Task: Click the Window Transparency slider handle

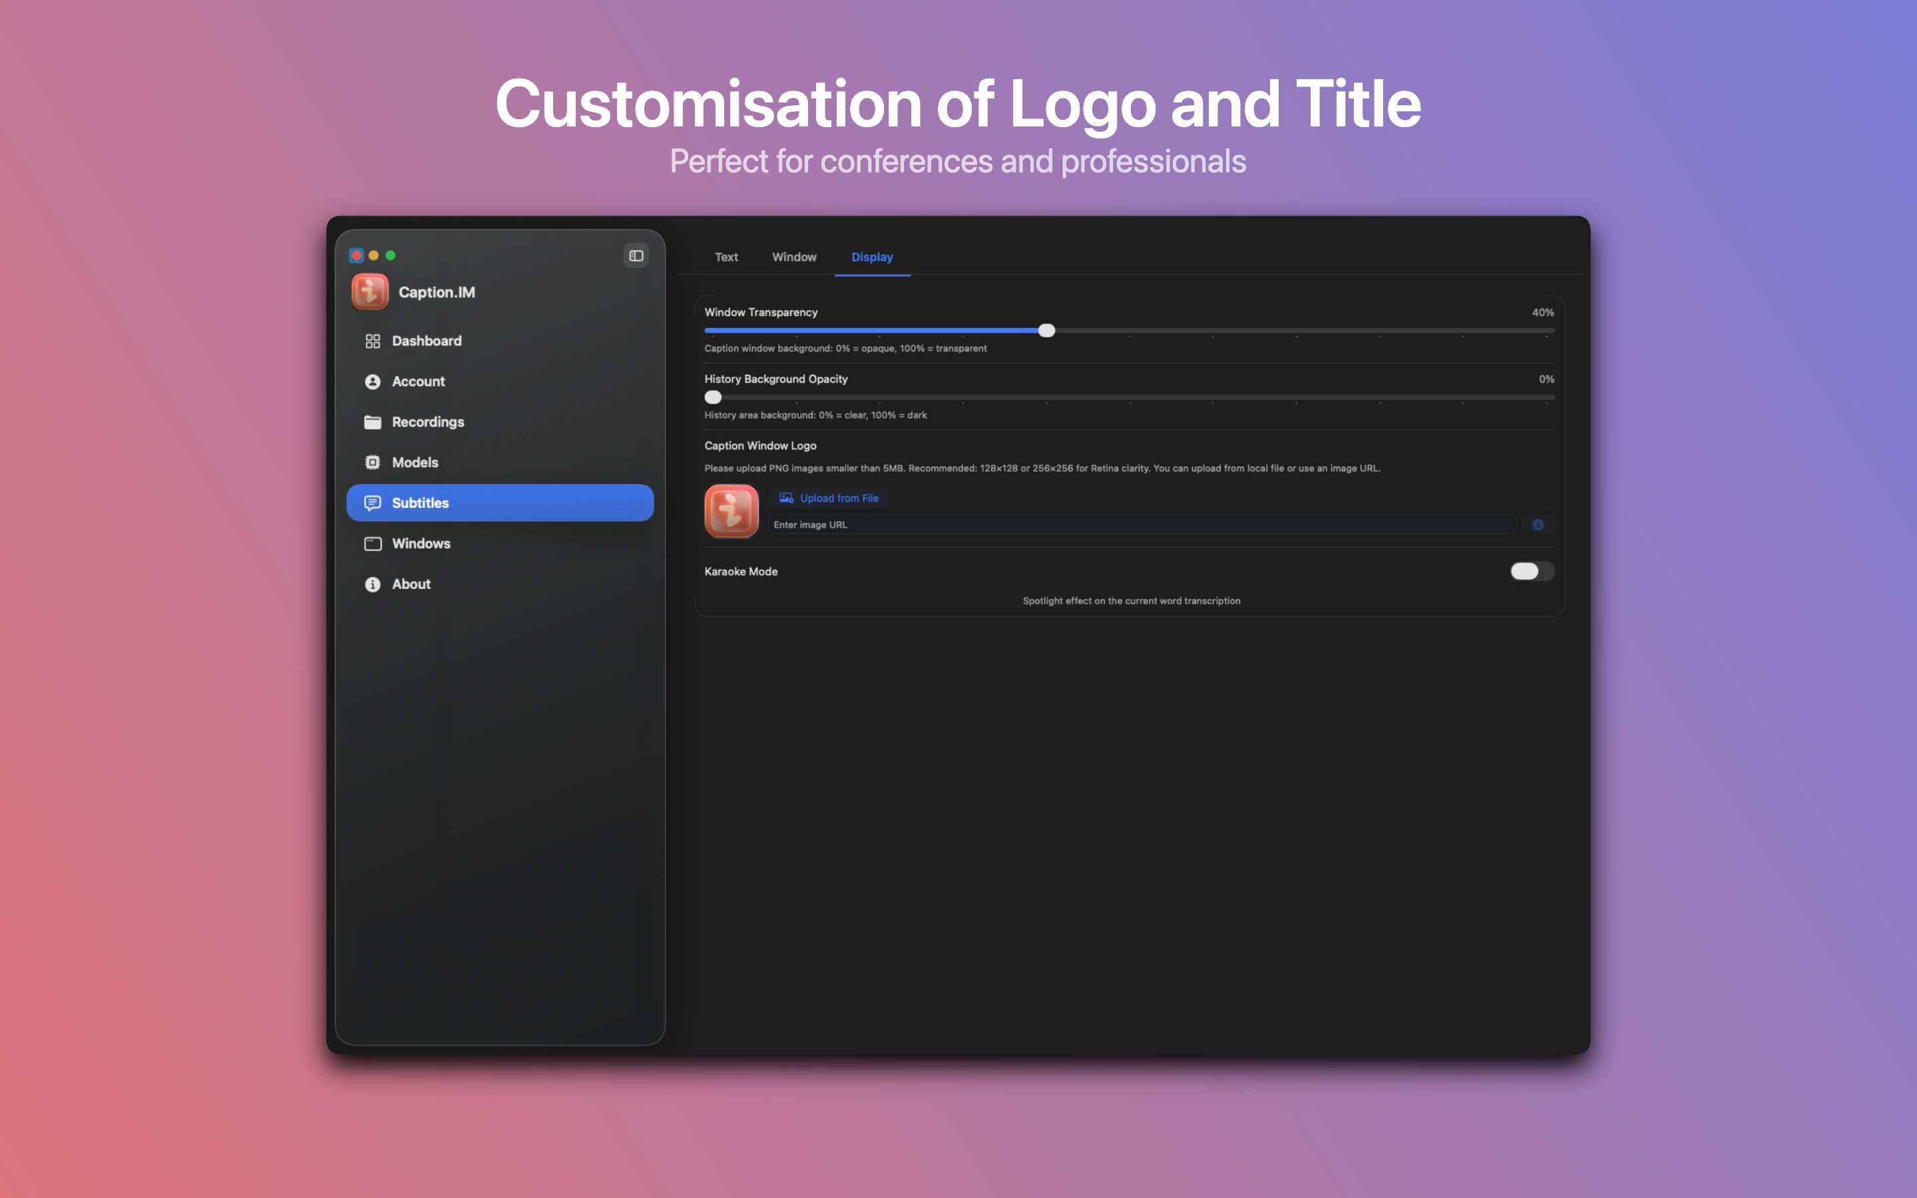Action: tap(1046, 330)
